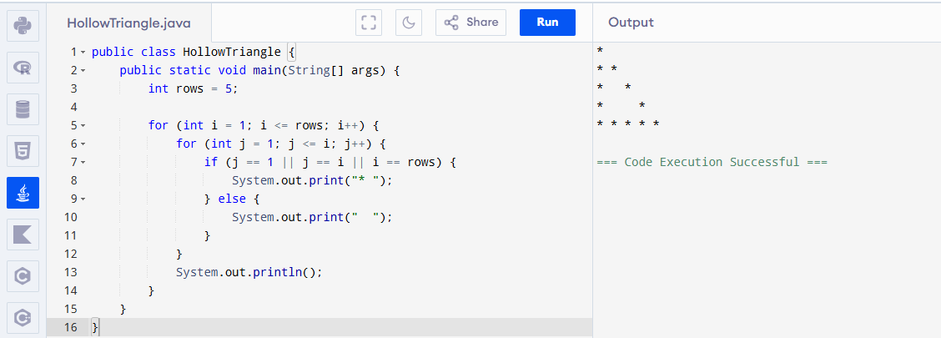Run the Java program
941x338 pixels.
[547, 23]
